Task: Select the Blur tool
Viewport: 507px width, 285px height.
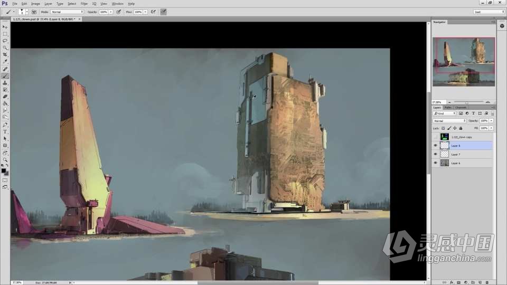Action: 5,110
